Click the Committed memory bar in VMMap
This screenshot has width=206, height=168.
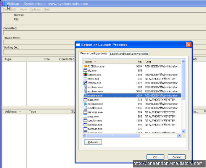105,32
